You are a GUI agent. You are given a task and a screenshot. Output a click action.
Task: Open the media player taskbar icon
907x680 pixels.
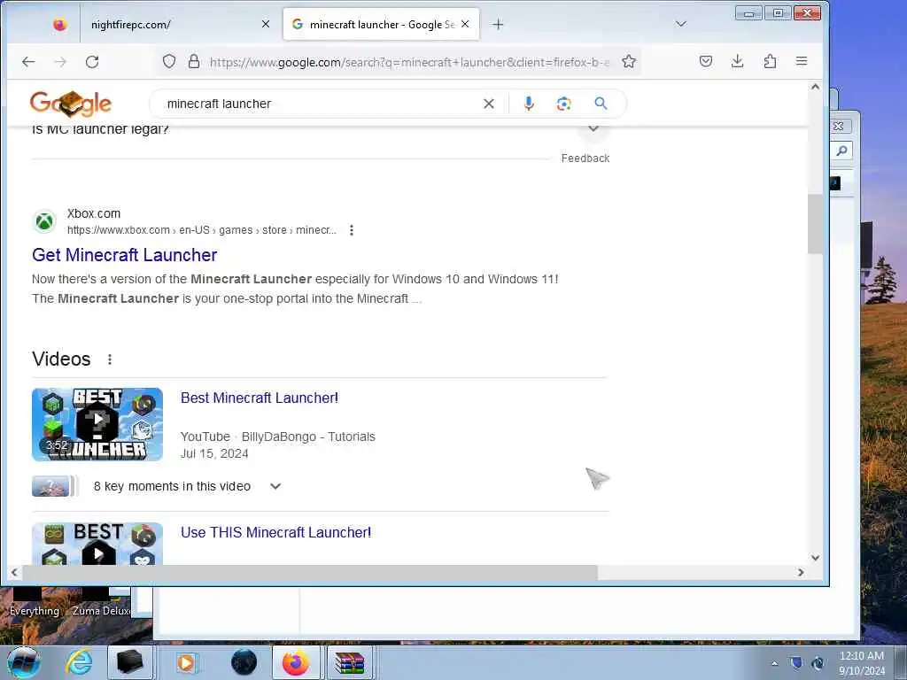(186, 662)
